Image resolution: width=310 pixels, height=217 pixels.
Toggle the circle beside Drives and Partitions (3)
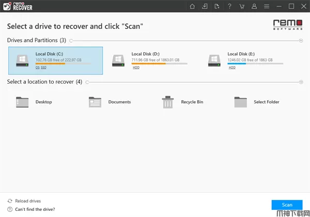click(71, 40)
